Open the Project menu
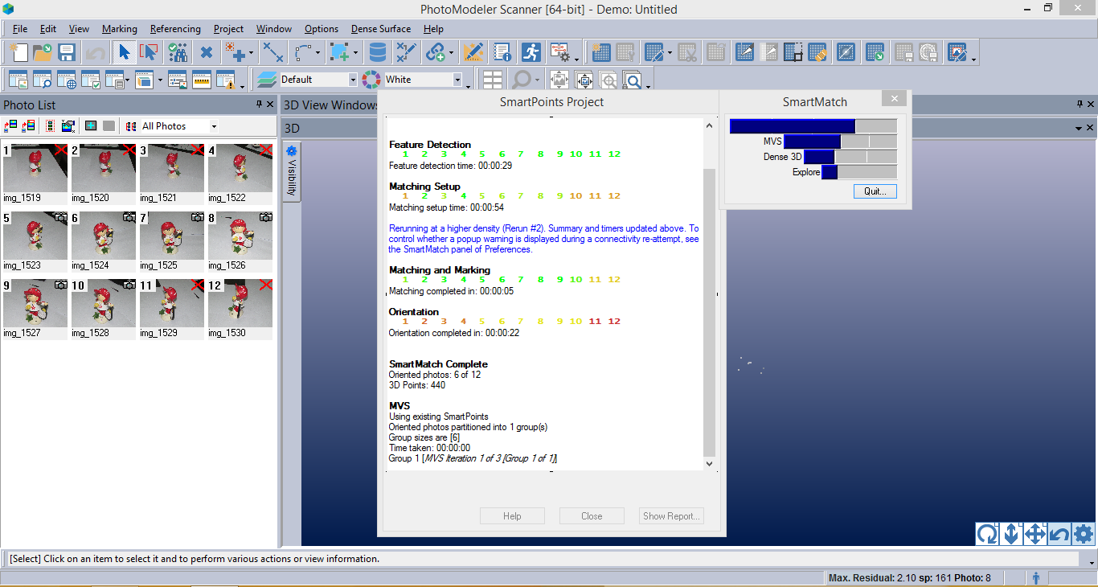 click(228, 29)
